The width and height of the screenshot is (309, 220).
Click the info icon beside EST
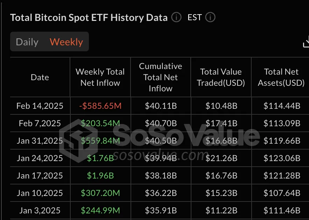pyautogui.click(x=210, y=17)
